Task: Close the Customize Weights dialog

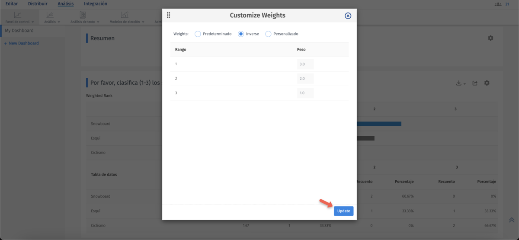Action: coord(348,16)
